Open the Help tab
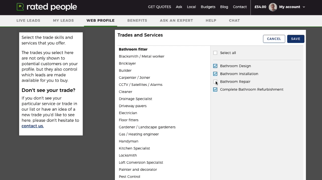The width and height of the screenshot is (322, 180). pos(211,20)
